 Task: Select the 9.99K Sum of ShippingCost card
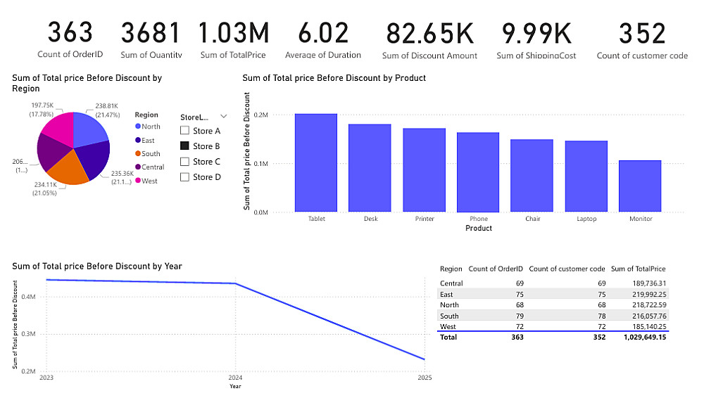tap(536, 39)
